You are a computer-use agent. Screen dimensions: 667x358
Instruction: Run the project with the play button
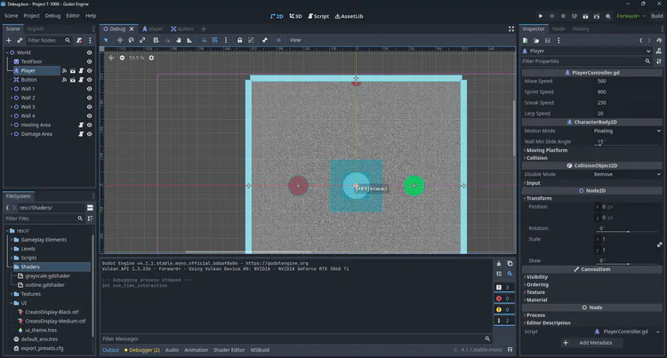click(540, 16)
